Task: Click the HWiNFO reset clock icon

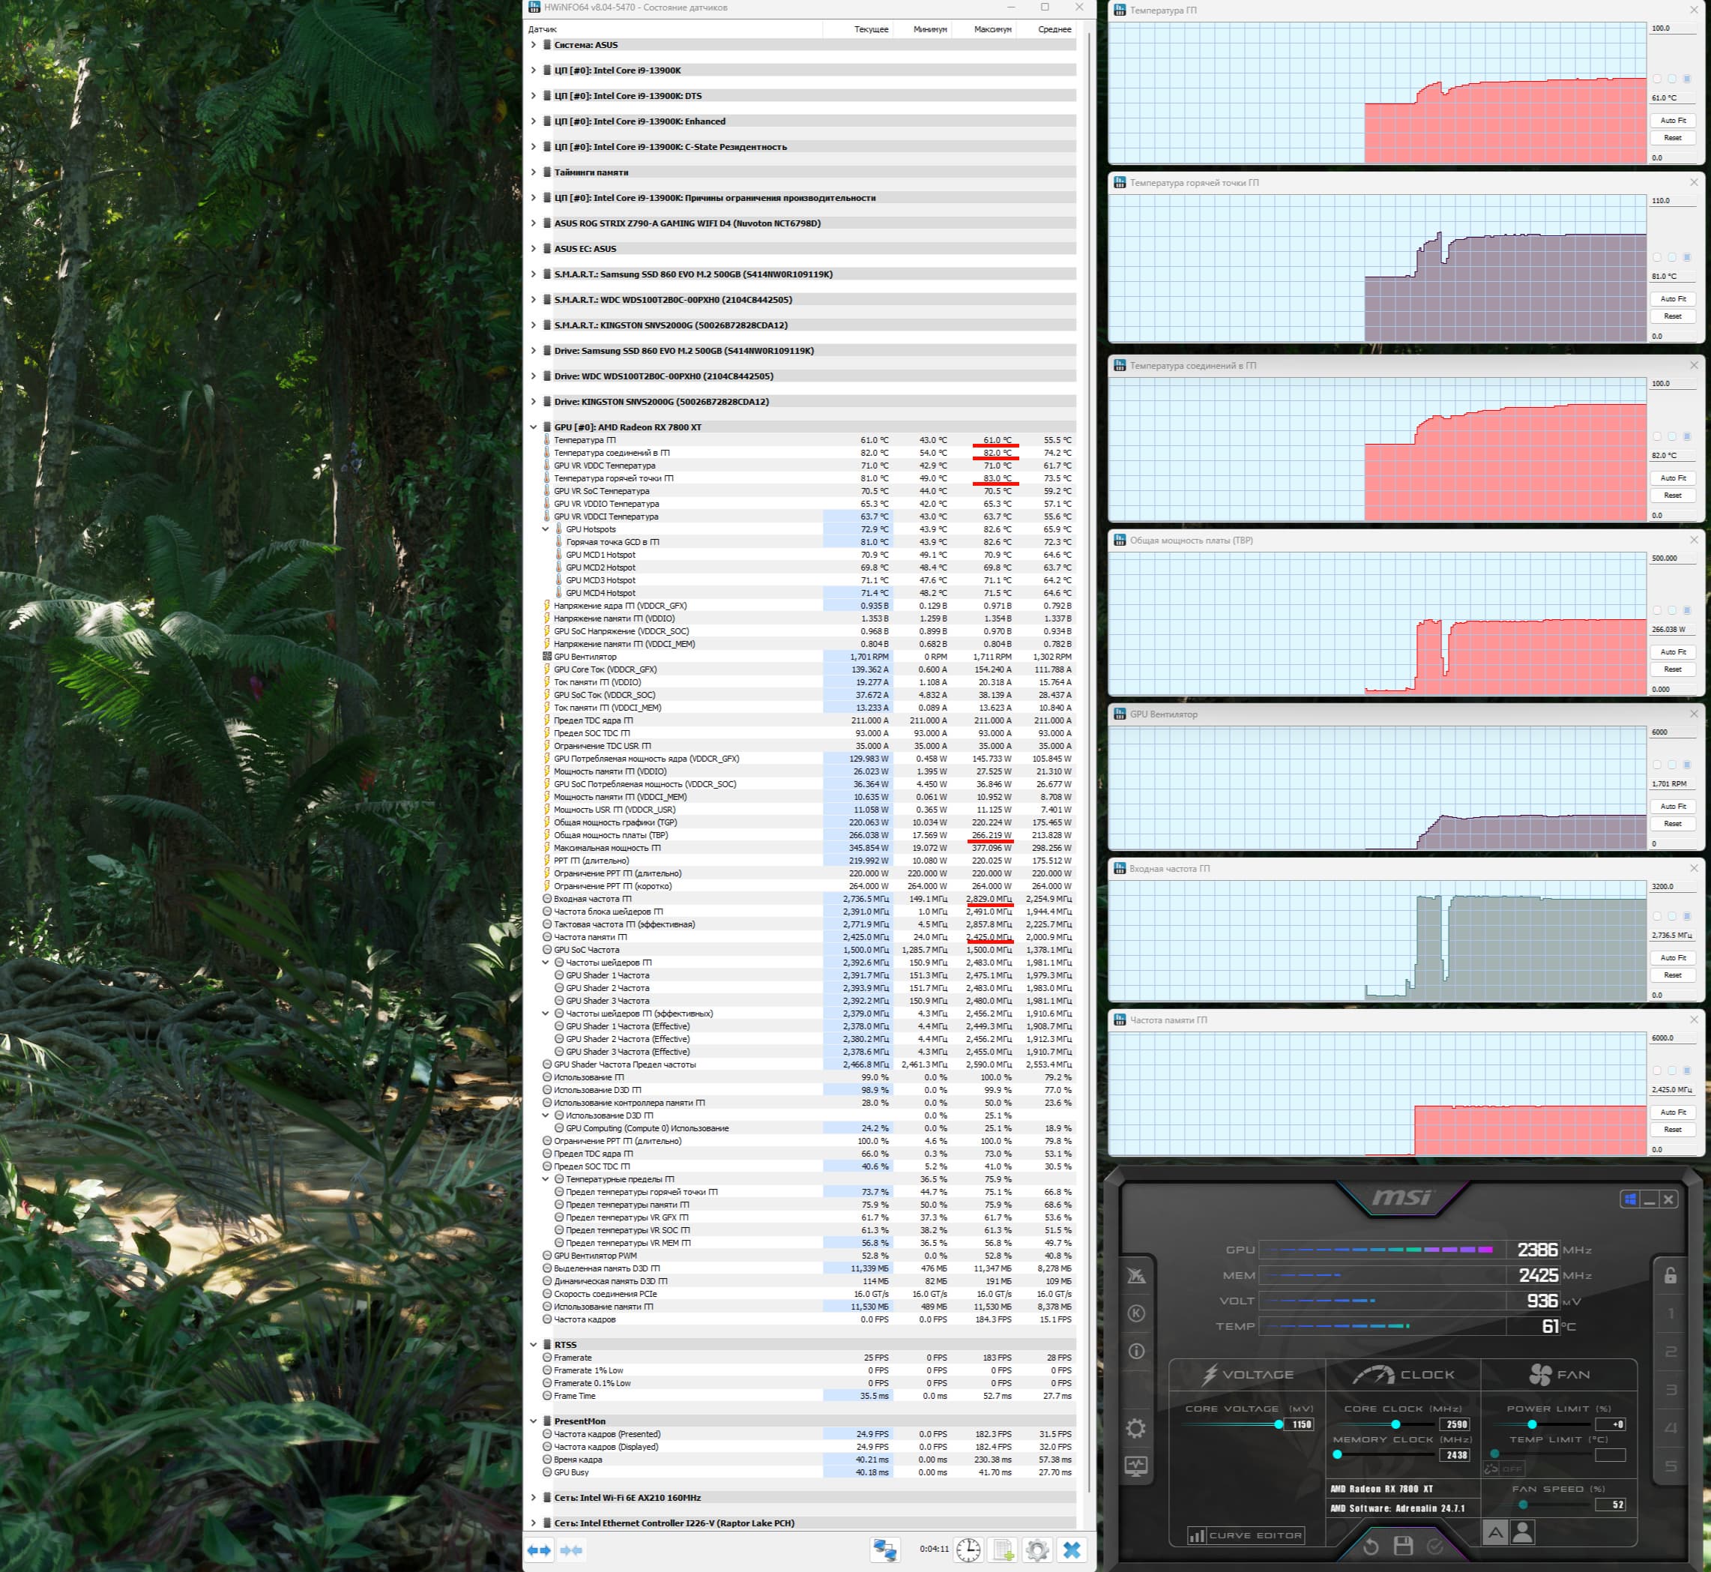Action: [968, 1550]
